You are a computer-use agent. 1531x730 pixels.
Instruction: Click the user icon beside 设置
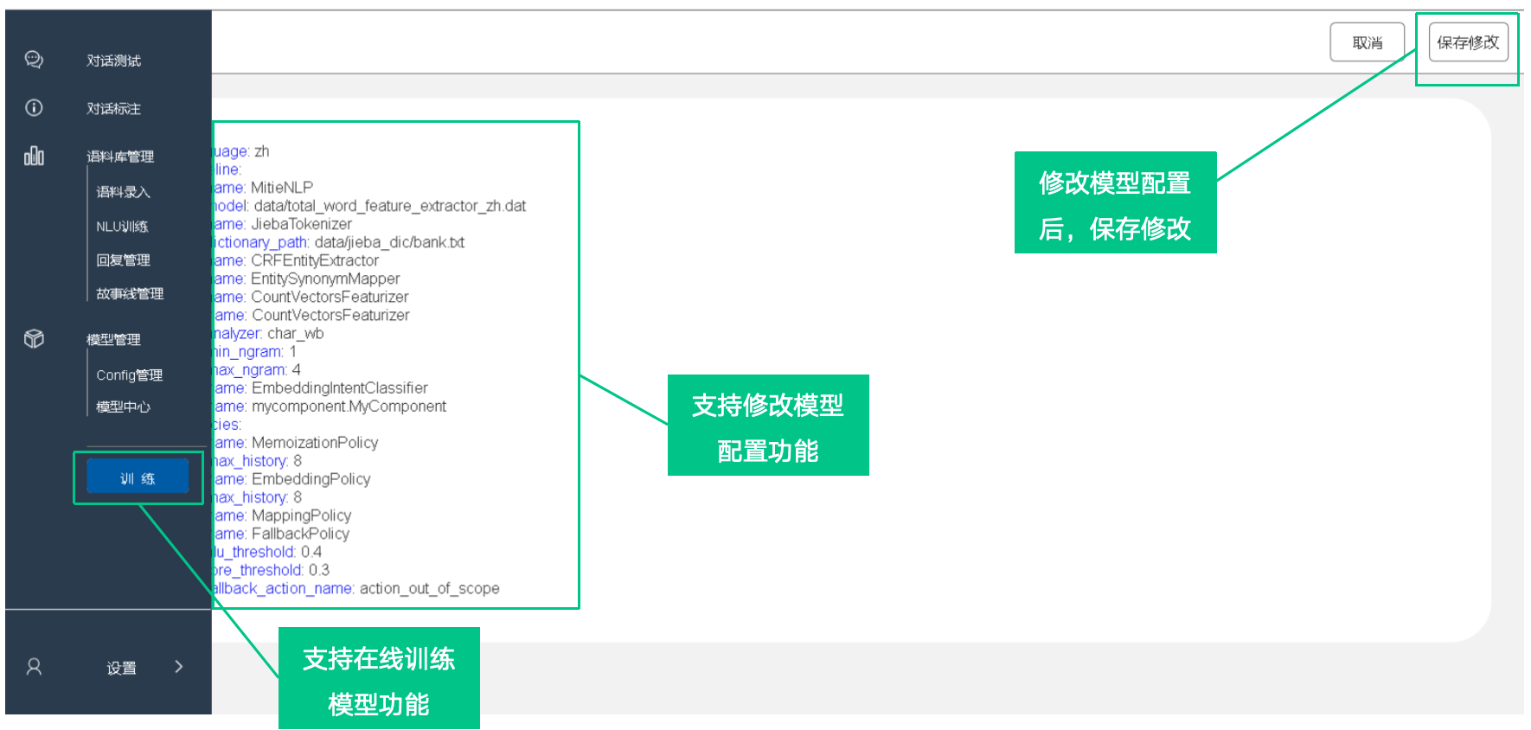[34, 666]
